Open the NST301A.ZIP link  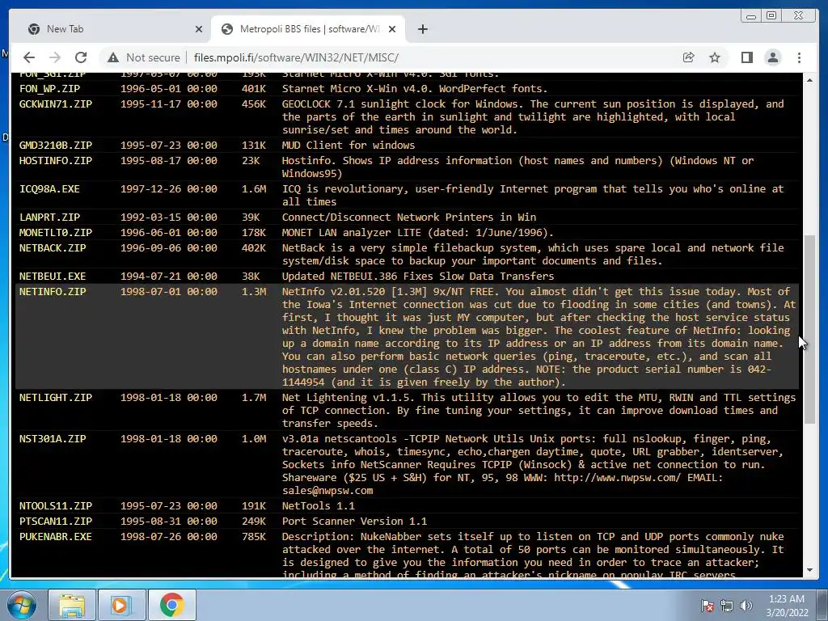click(53, 439)
